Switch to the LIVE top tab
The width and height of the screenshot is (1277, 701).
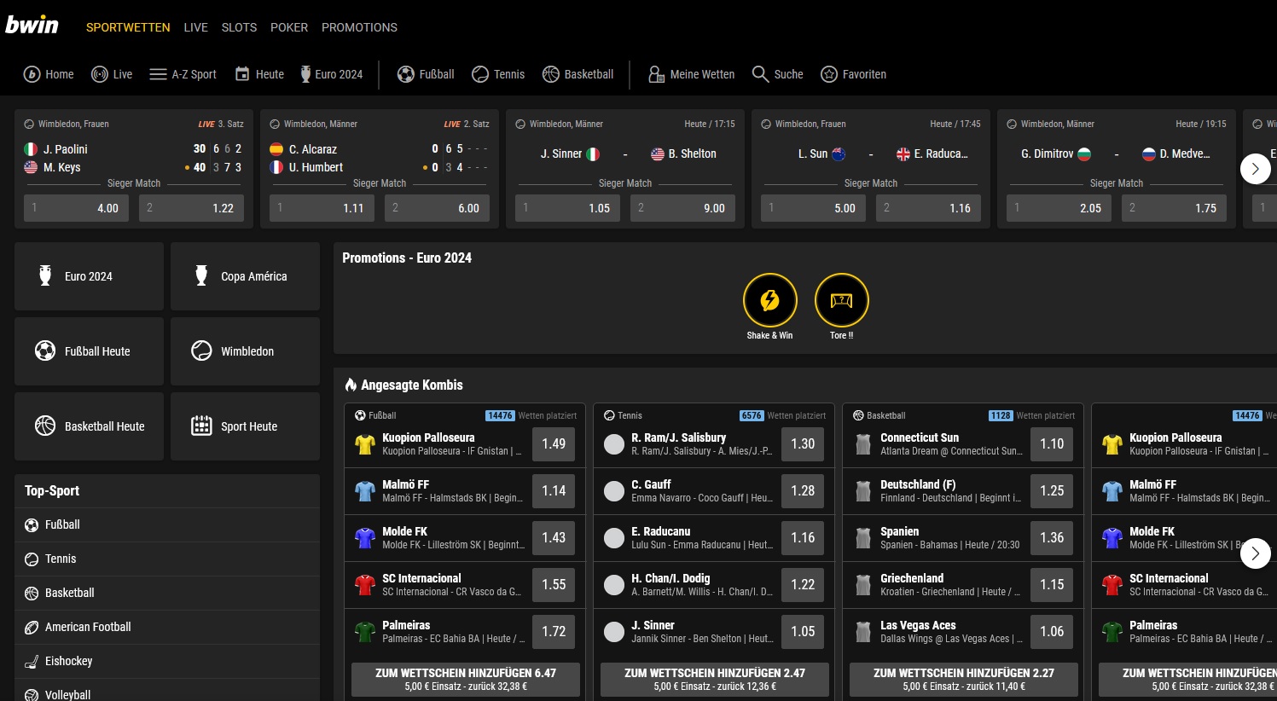pyautogui.click(x=195, y=27)
